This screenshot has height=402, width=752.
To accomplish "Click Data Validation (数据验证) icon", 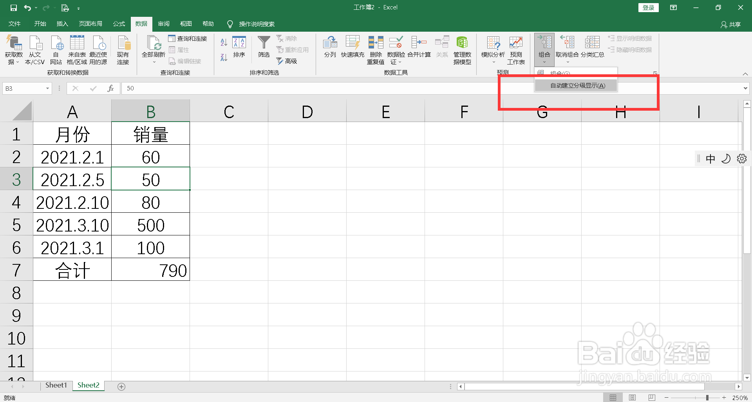I will point(396,50).
